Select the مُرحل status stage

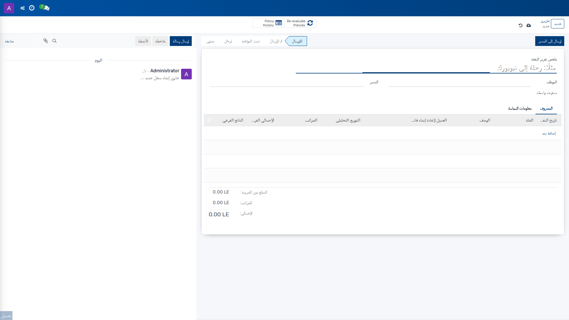coord(228,41)
